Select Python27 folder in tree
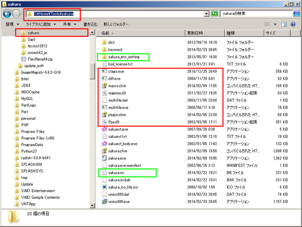Screen dimensions: 302x227 click(x=29, y=151)
